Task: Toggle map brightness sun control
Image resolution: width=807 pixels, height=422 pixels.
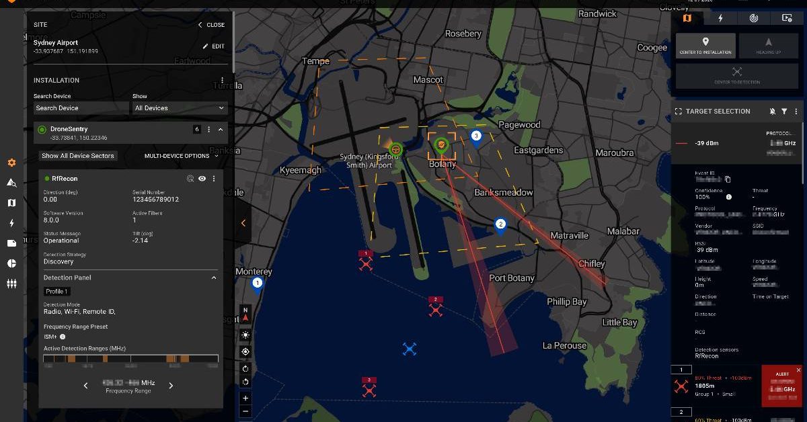Action: coord(245,335)
